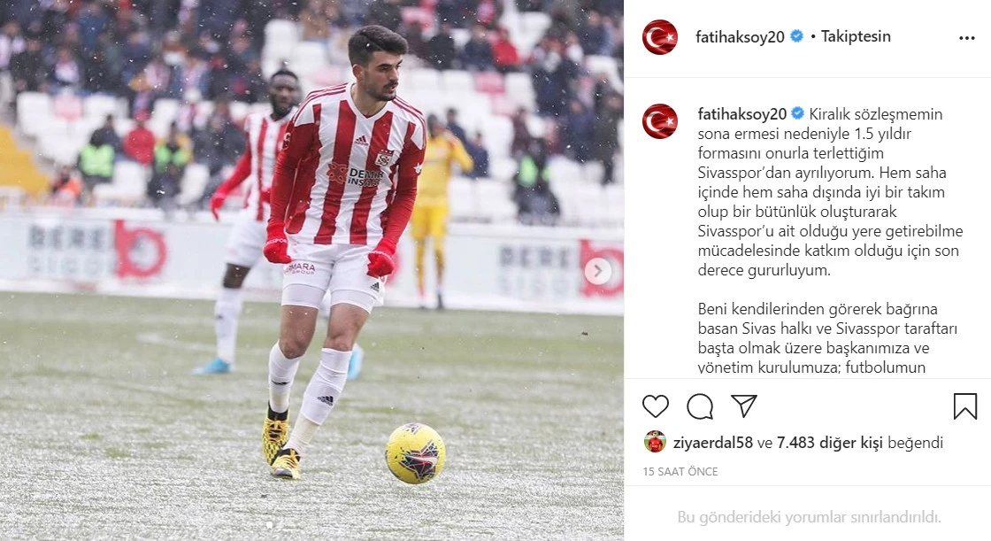Open fatihaksoy20 username in post header
The width and height of the screenshot is (991, 541).
click(740, 36)
